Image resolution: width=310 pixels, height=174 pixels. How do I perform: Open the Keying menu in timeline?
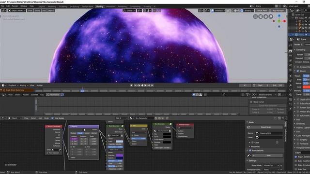(x=24, y=85)
